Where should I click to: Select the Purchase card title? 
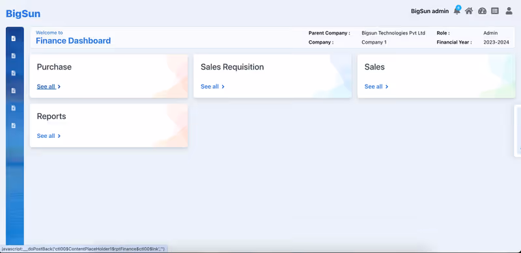pos(54,67)
